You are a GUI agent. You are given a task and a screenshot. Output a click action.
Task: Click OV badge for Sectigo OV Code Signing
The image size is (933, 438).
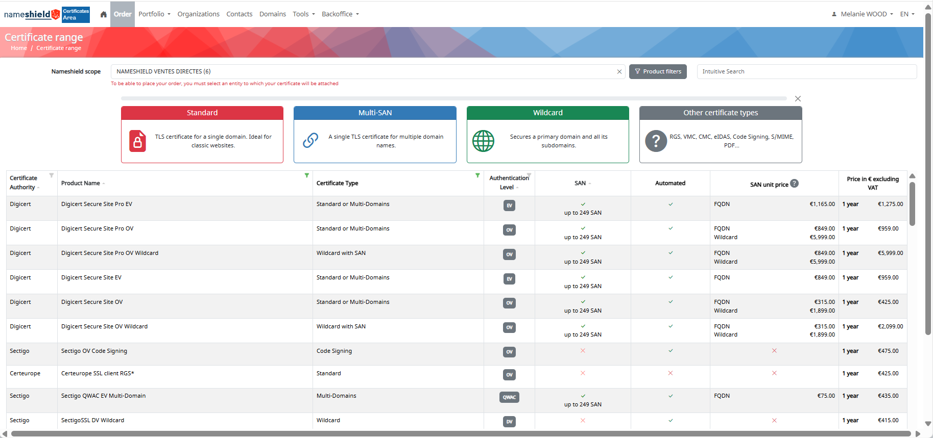pyautogui.click(x=509, y=352)
